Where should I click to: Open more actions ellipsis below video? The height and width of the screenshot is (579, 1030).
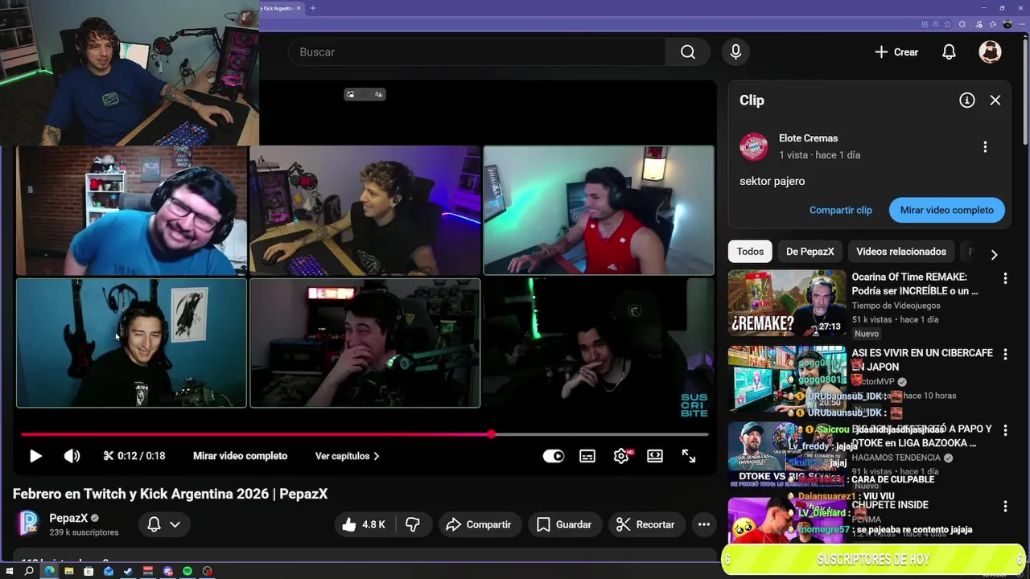coord(704,524)
